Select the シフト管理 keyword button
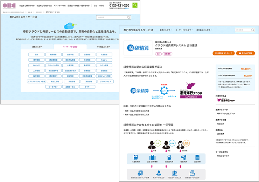 tap(104, 65)
